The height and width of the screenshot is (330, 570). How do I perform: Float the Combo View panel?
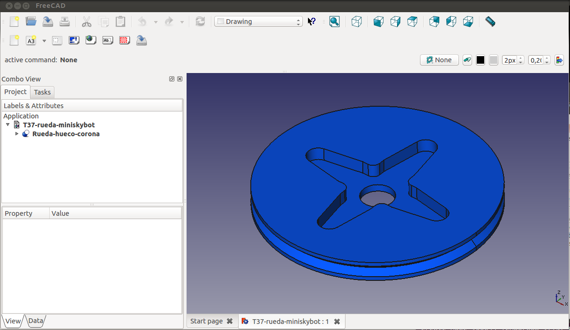tap(172, 79)
